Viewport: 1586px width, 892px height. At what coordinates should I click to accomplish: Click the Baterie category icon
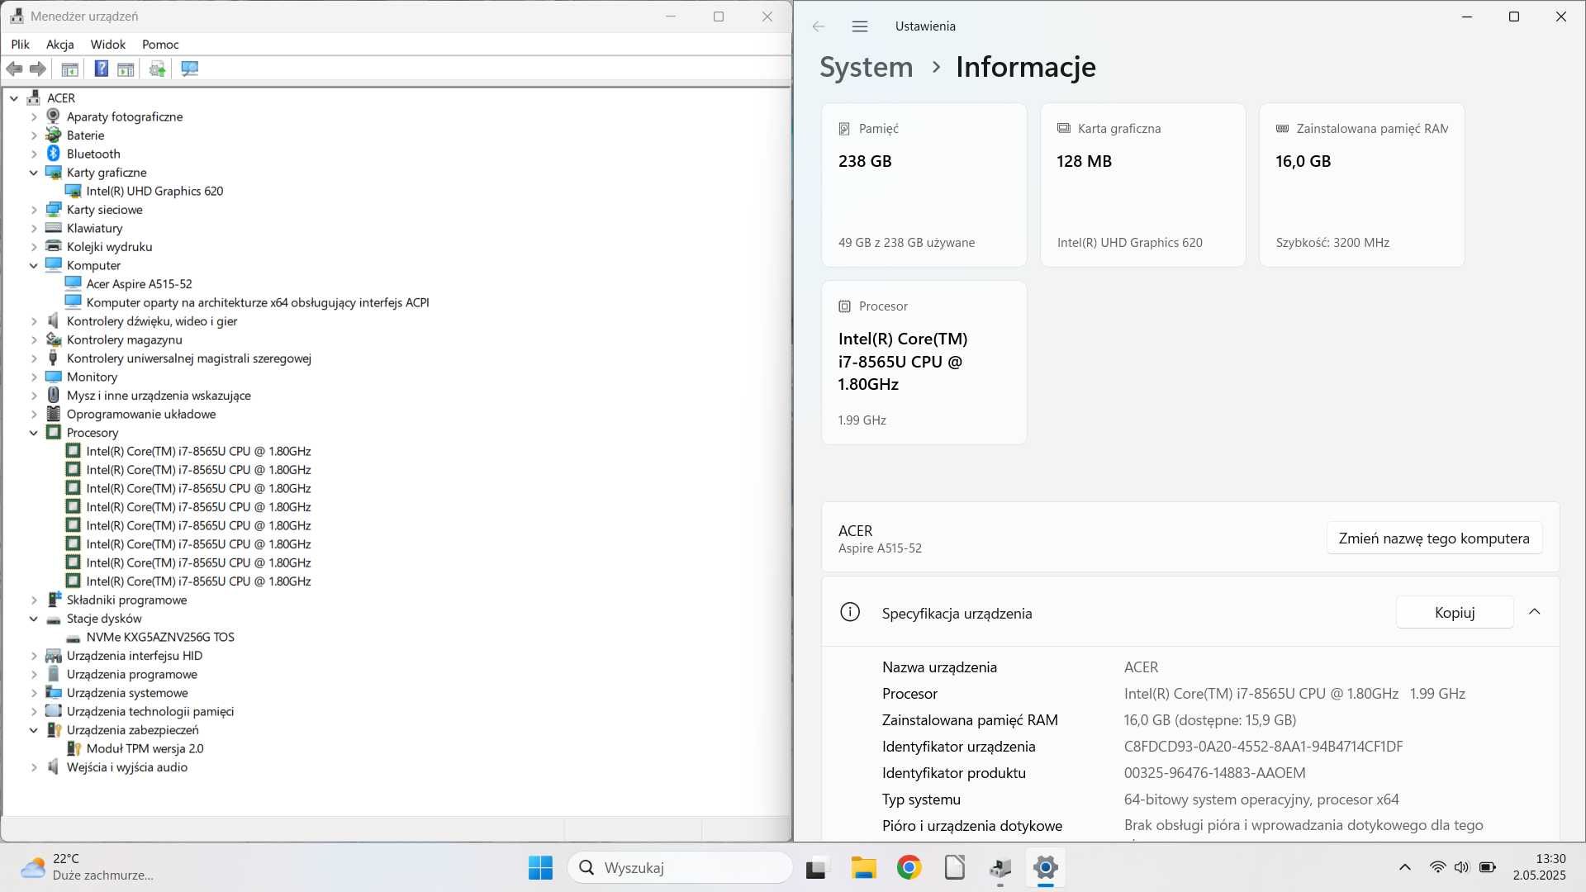pos(54,135)
